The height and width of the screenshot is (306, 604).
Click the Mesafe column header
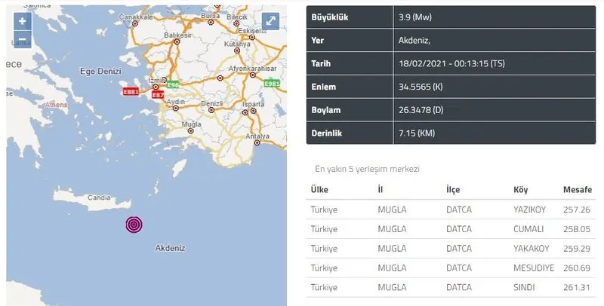pyautogui.click(x=578, y=189)
